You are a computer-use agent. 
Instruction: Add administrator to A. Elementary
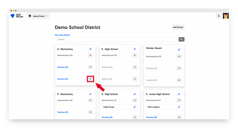[x=90, y=55]
